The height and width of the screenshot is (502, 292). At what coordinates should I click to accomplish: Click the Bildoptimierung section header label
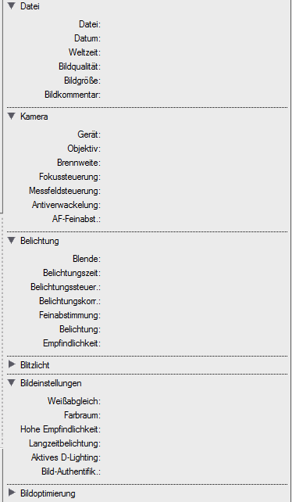(48, 493)
